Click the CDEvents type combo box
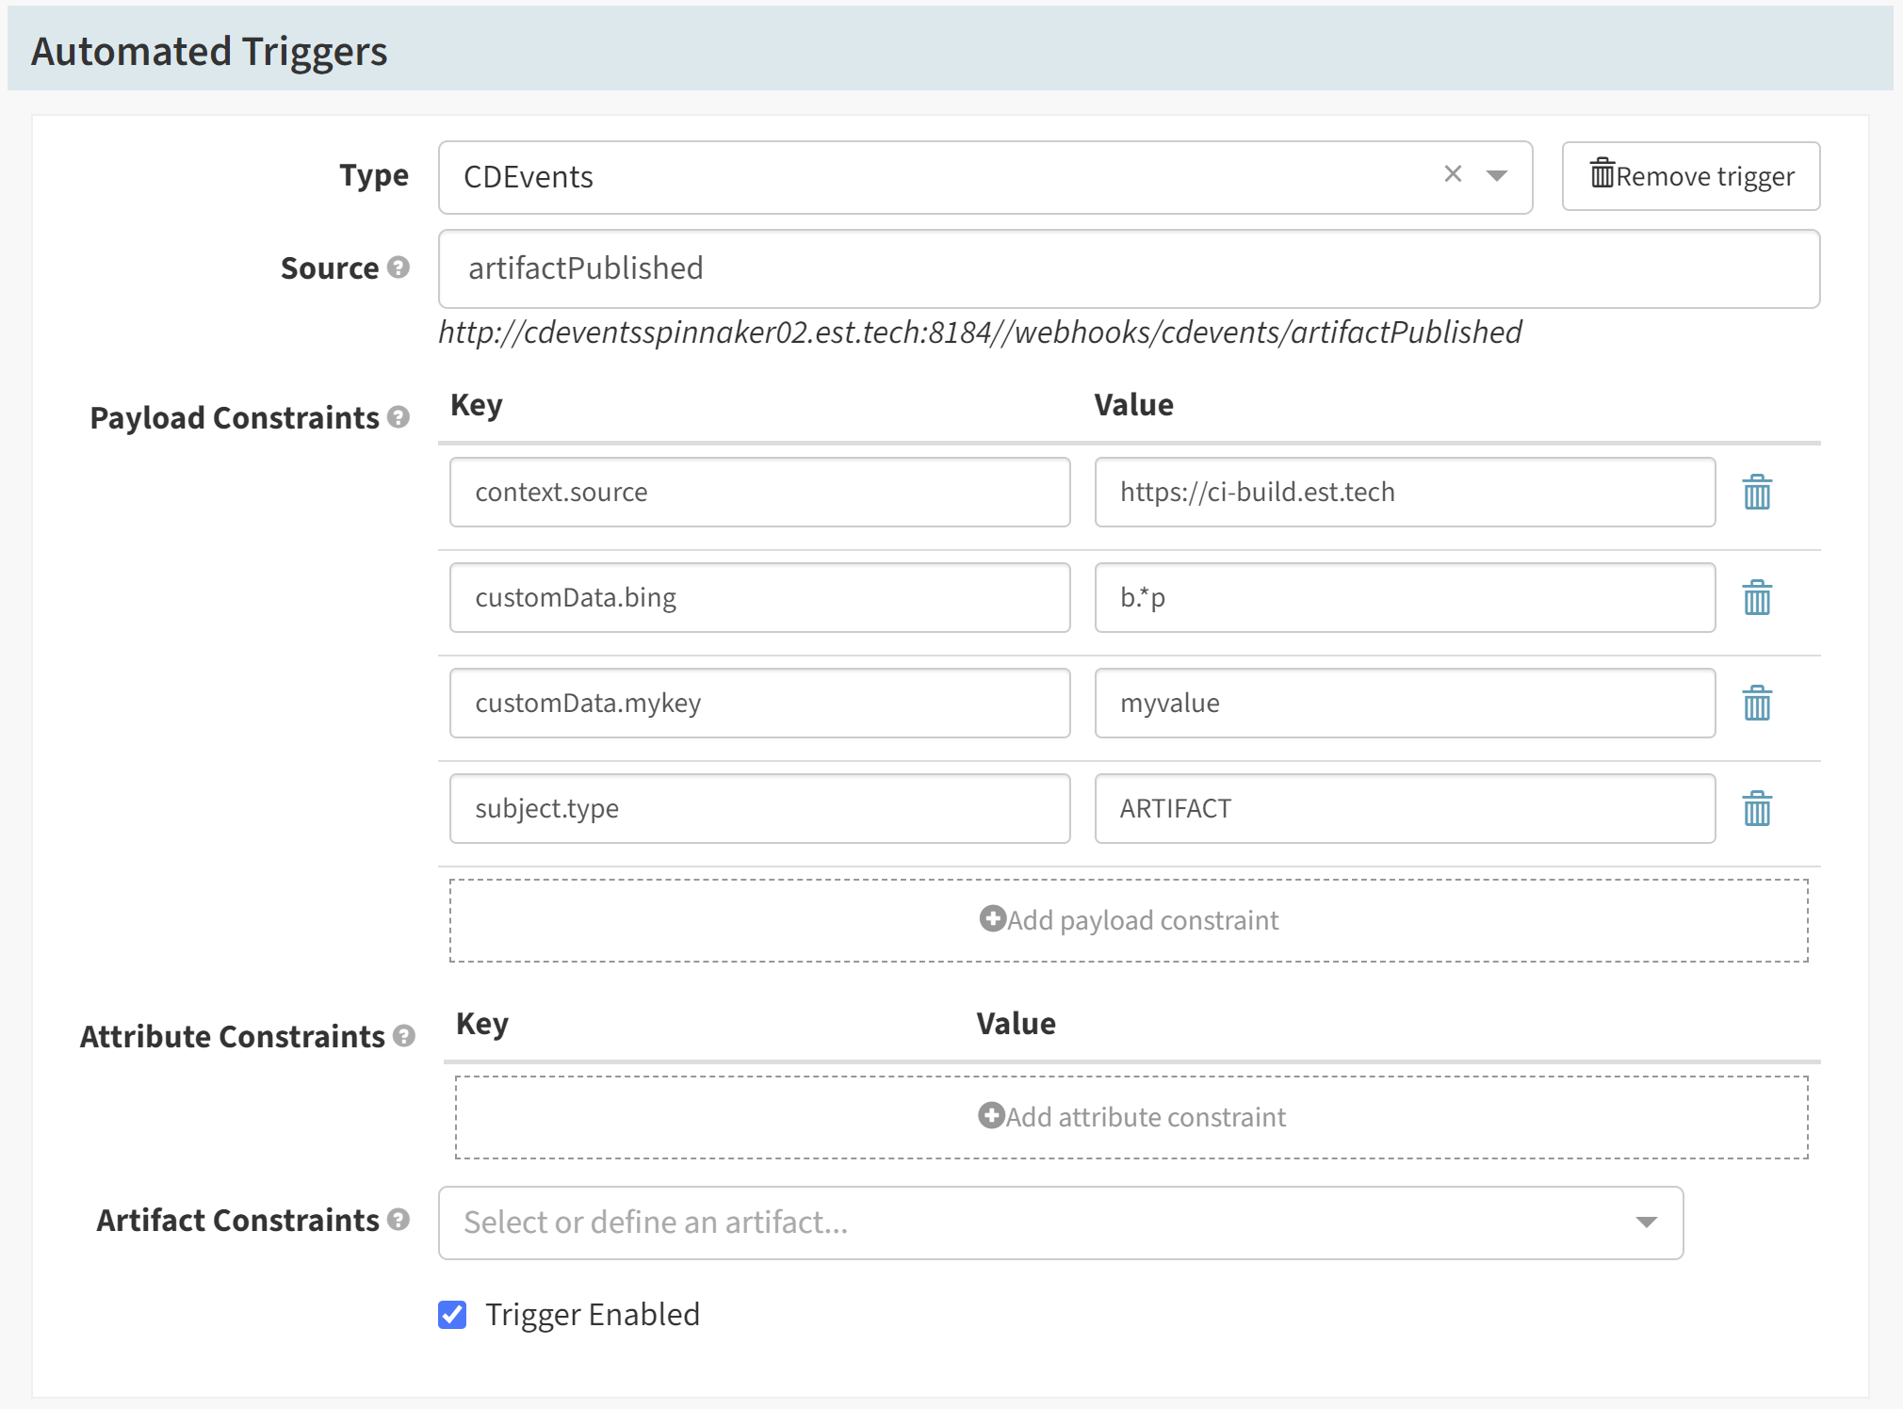 coord(985,178)
